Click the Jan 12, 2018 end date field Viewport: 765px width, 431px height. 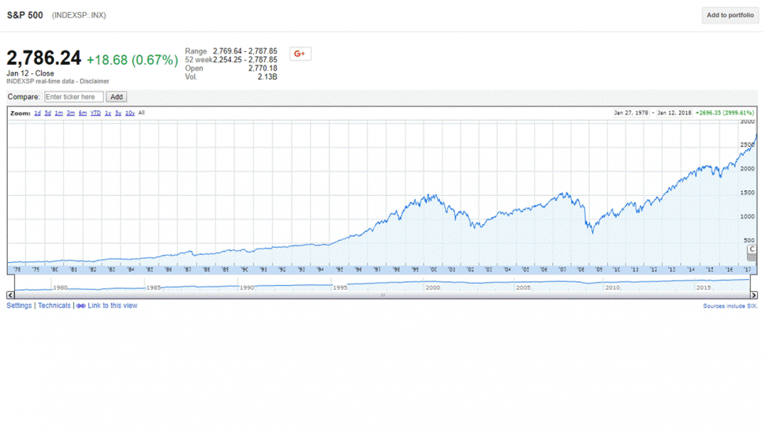674,113
